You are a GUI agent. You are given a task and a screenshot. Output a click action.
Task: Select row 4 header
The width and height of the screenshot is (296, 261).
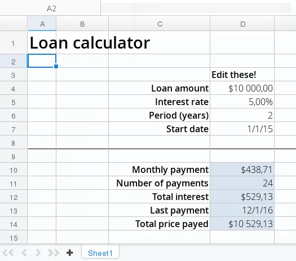14,88
